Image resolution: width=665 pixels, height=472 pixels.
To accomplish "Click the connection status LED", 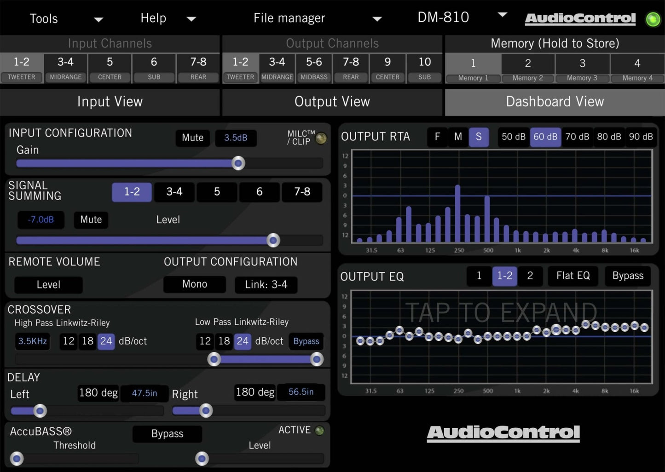I will 653,19.
